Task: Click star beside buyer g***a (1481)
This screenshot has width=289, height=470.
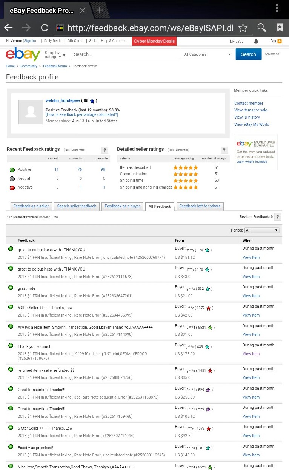Action: pos(210,371)
